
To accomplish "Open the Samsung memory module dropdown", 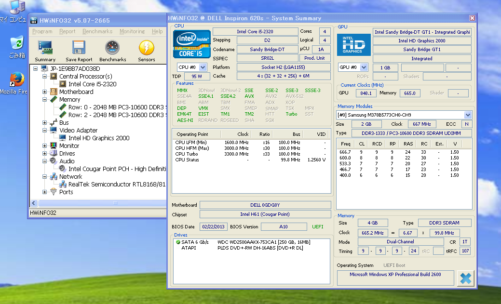I will (x=468, y=115).
